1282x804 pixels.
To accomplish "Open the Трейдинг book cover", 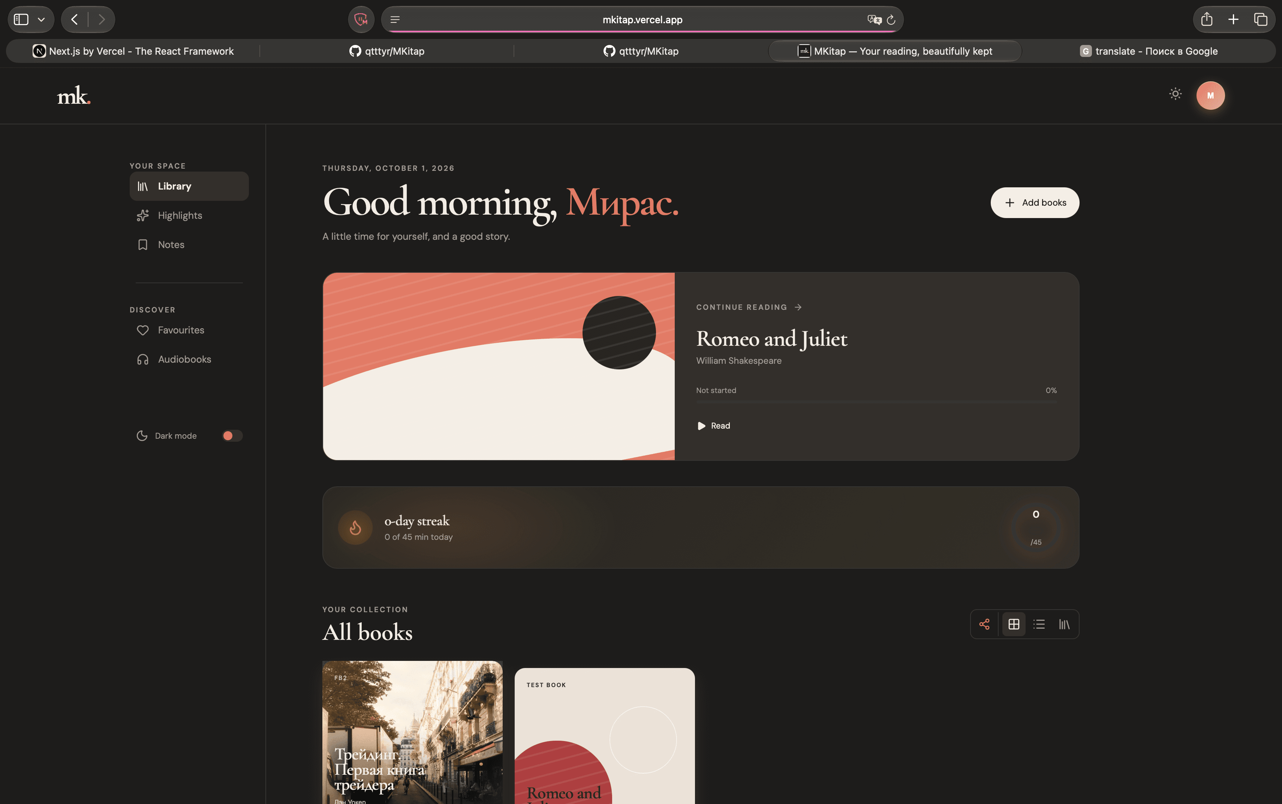I will [x=412, y=732].
